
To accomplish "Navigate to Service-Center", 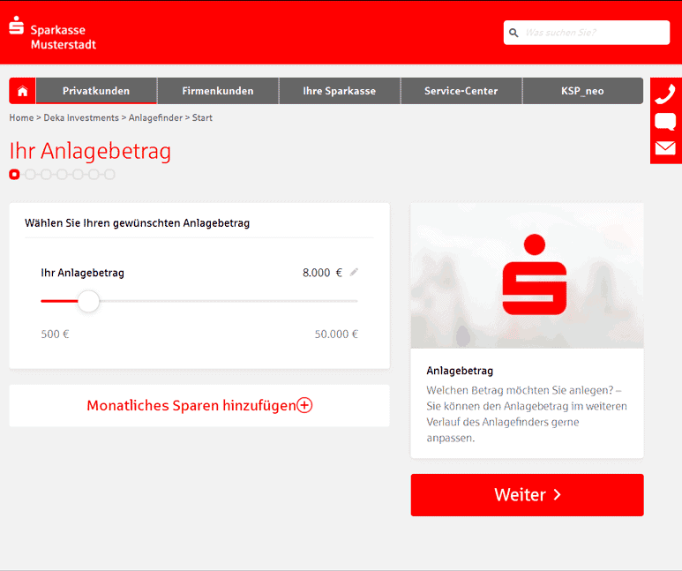I will [x=461, y=91].
